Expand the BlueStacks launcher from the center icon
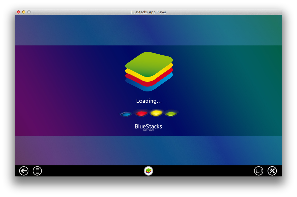Image resolution: width=297 pixels, height=197 pixels. (148, 171)
